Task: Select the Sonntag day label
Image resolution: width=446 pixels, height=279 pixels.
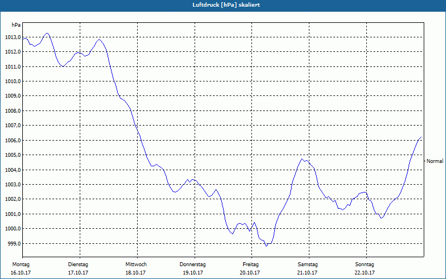Action: pos(365,264)
